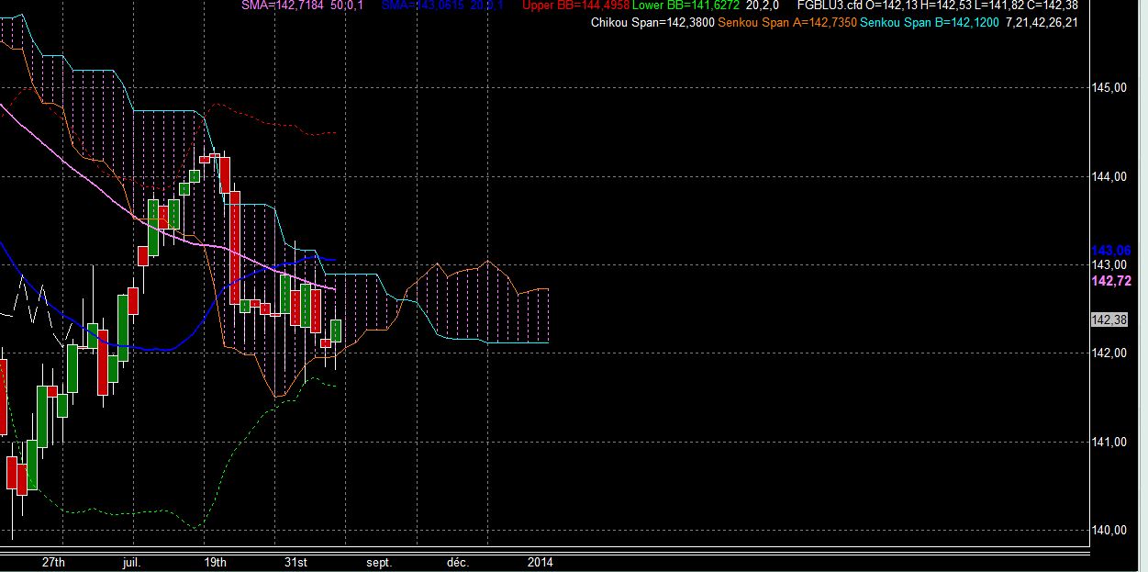Image resolution: width=1148 pixels, height=572 pixels.
Task: Click the juil. date axis label
Action: 133,561
